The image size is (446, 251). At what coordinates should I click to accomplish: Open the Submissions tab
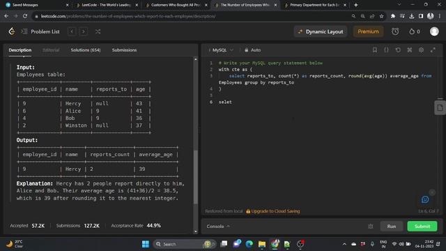[x=124, y=50]
